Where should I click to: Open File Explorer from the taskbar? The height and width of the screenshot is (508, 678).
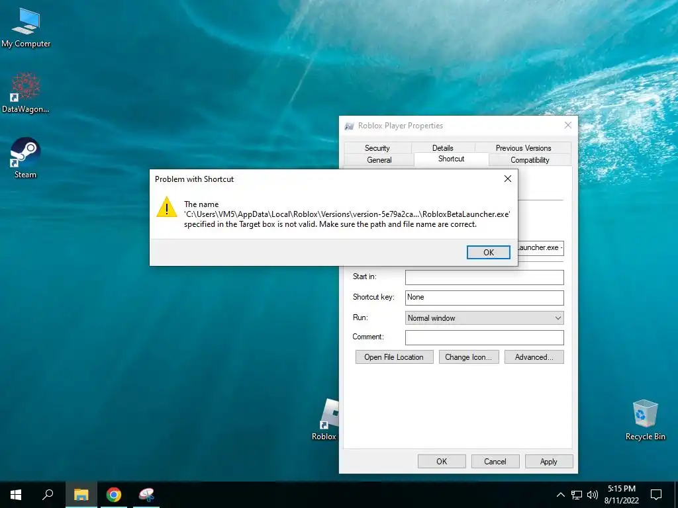point(81,495)
